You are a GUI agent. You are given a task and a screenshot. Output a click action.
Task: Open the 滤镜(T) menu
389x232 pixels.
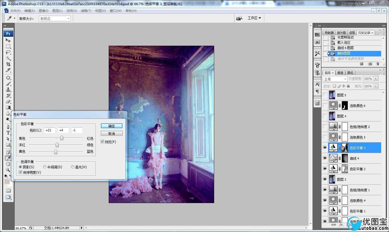point(86,11)
